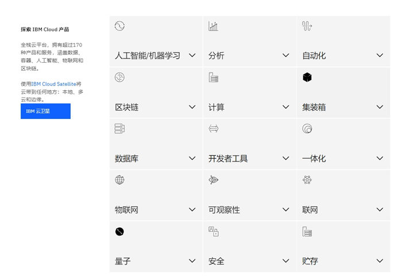Click the 安全 lock icon
The width and height of the screenshot is (402, 276).
pyautogui.click(x=213, y=231)
